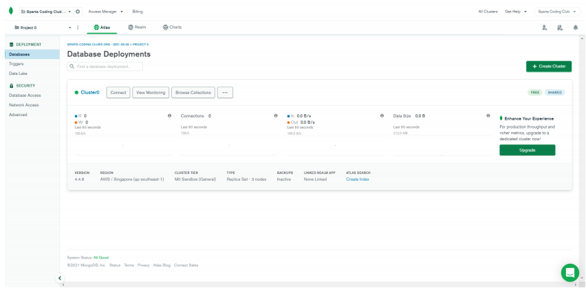This screenshot has height=288, width=586.
Task: Open the project activity feed icon
Action: click(x=559, y=27)
